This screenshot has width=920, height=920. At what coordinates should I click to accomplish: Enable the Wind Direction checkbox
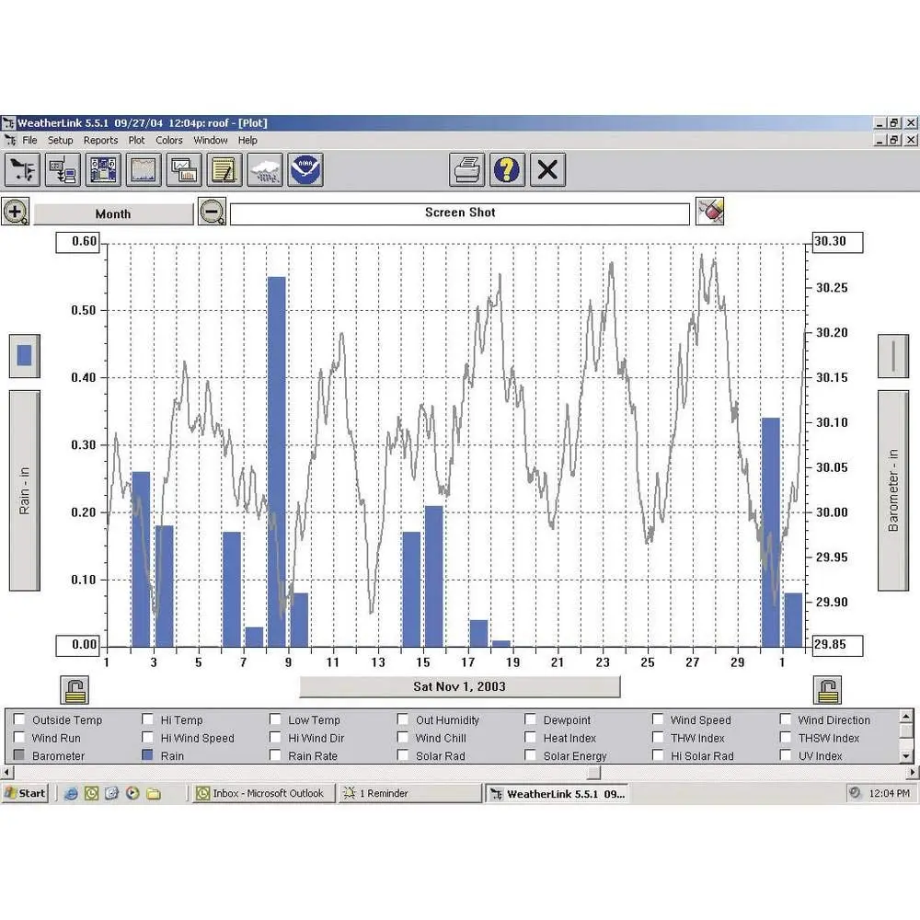pos(785,719)
